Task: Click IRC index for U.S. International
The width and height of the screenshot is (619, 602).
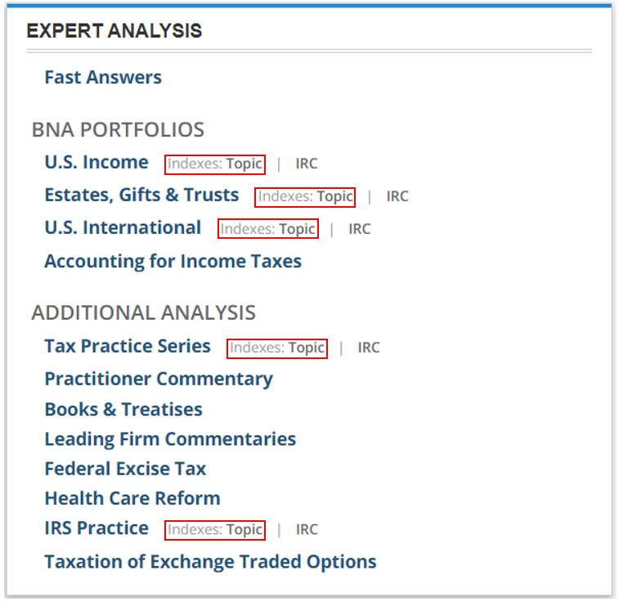Action: point(360,229)
